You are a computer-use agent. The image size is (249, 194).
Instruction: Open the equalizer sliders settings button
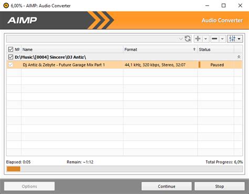tap(235, 38)
